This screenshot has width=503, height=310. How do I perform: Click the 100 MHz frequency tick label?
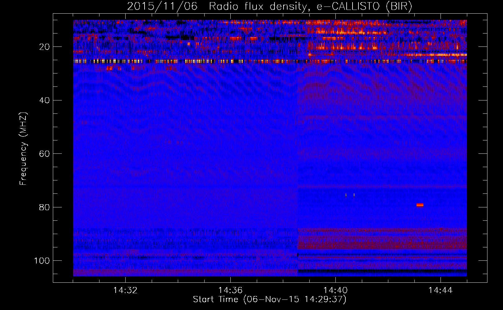[42, 261]
